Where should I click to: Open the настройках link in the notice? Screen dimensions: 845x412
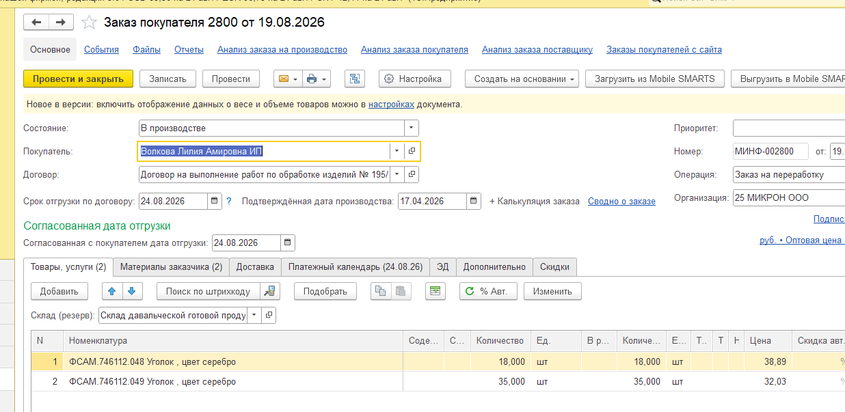tap(391, 105)
